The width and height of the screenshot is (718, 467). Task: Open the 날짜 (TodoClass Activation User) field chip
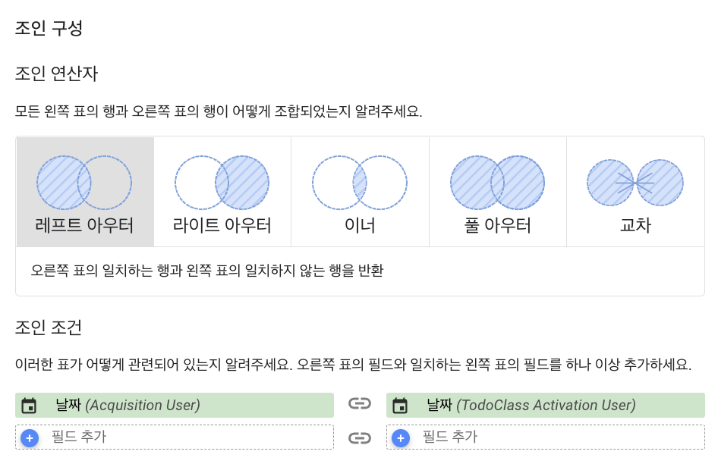546,406
